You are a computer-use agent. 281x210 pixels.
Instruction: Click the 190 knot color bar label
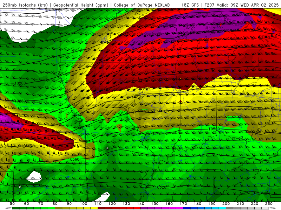[x=212, y=204]
